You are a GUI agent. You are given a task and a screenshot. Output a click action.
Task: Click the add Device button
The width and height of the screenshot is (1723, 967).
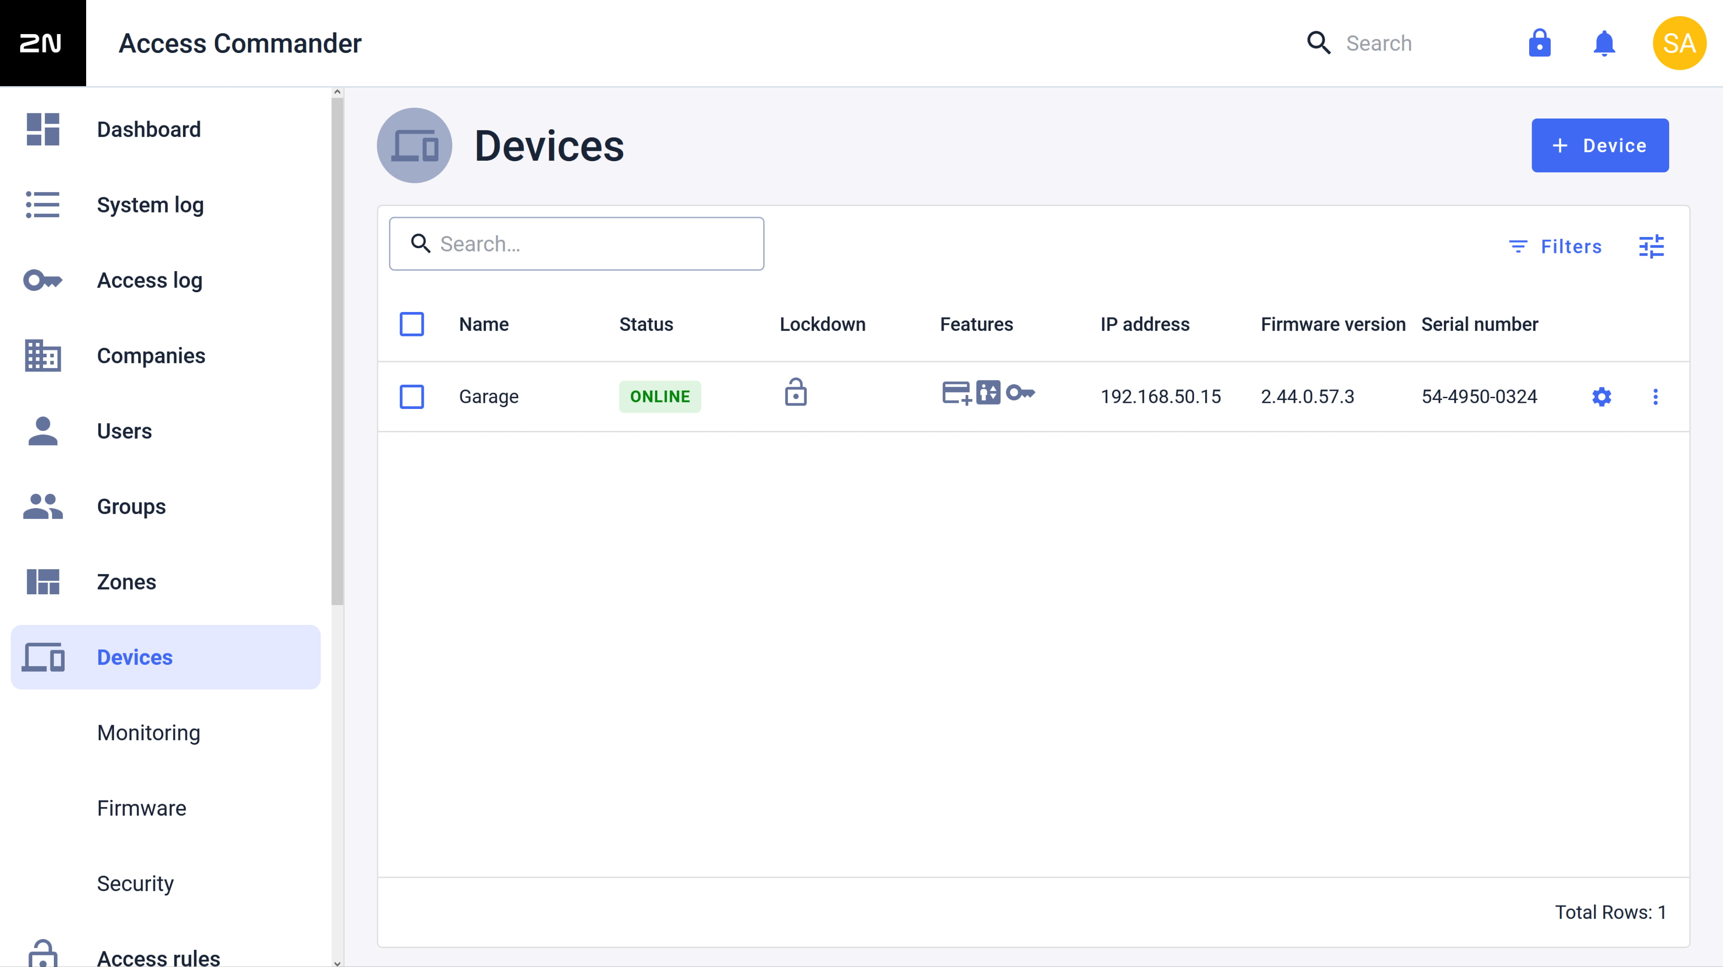click(x=1600, y=145)
